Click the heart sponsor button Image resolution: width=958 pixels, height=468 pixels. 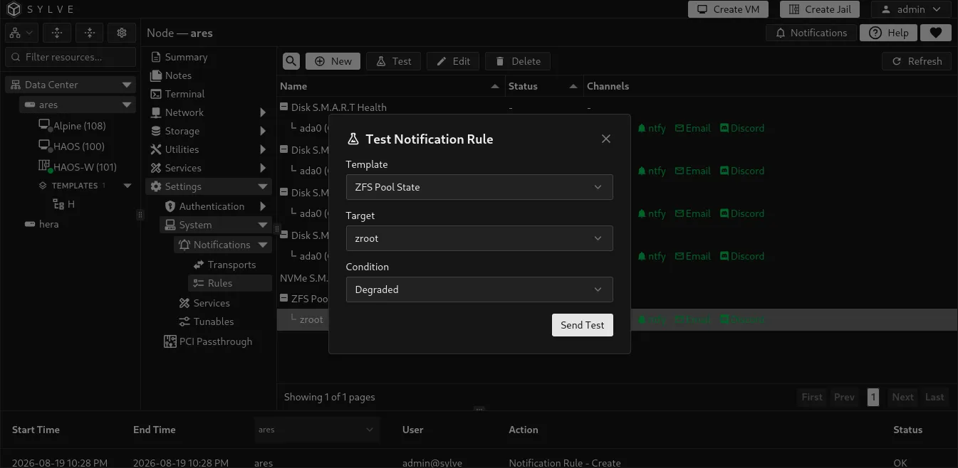[936, 33]
